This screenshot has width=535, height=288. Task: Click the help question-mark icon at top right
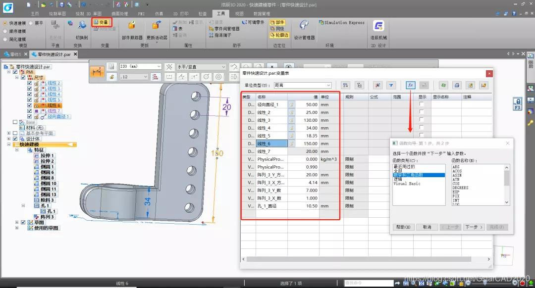click(x=514, y=13)
